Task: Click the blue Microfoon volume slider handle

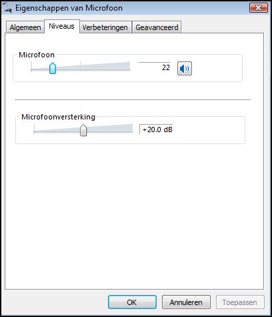Action: [x=53, y=68]
